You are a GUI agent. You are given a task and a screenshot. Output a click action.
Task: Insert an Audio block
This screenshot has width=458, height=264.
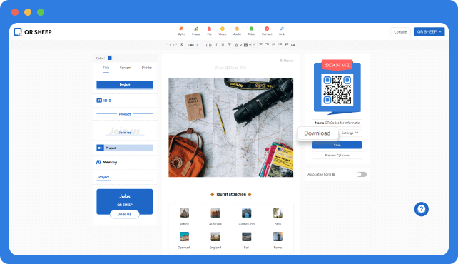[237, 31]
